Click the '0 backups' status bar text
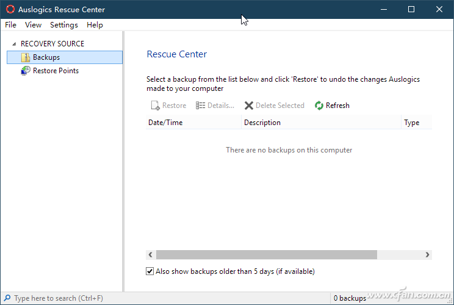 (350, 298)
